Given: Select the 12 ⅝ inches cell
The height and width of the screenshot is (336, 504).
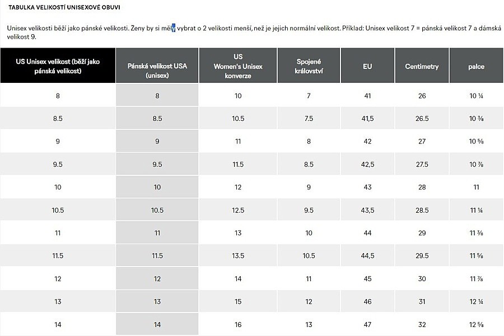Looking at the screenshot, I should (477, 324).
